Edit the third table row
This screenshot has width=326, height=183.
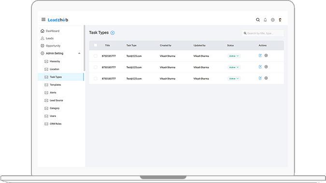(260, 78)
